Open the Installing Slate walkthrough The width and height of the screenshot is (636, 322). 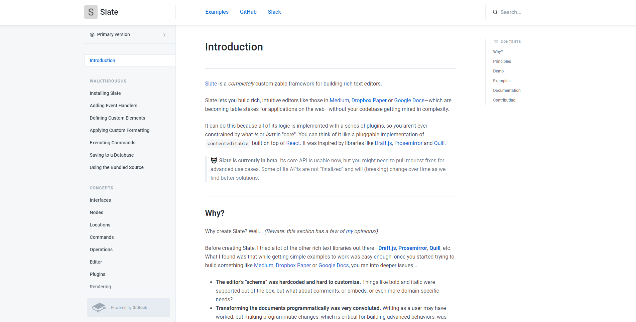click(x=105, y=93)
